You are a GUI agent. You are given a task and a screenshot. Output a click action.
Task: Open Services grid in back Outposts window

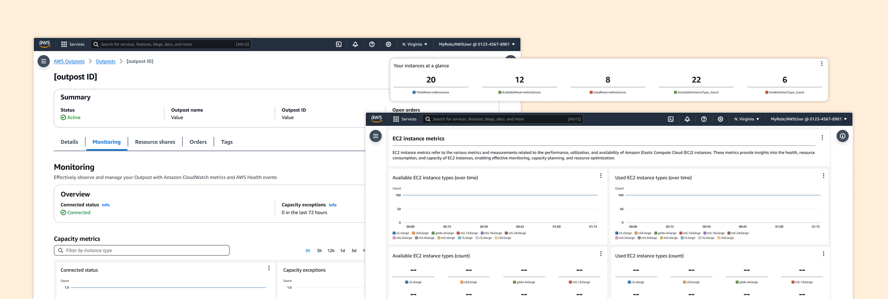(73, 44)
